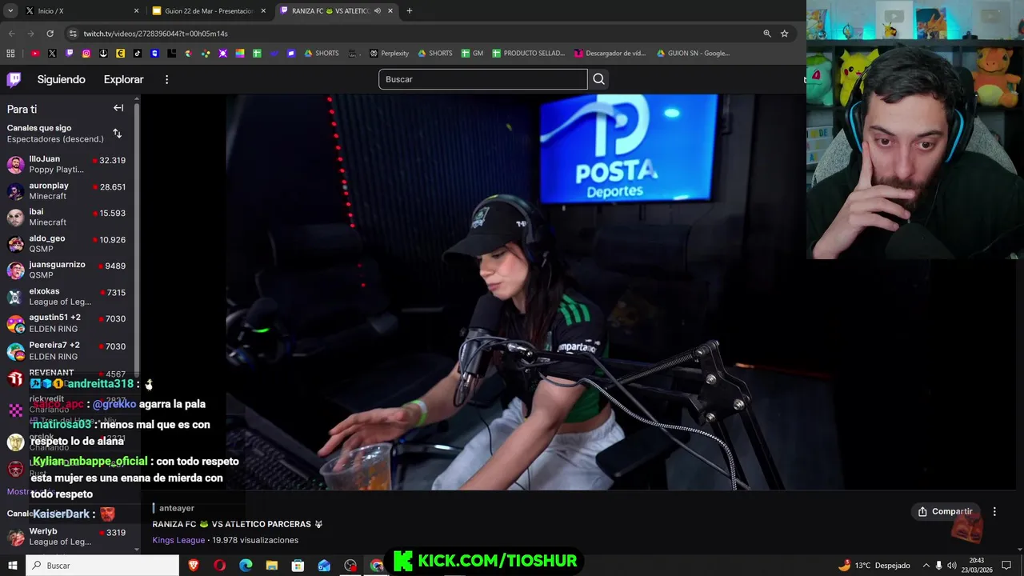Open the YouTube bookmark icon

[35, 54]
